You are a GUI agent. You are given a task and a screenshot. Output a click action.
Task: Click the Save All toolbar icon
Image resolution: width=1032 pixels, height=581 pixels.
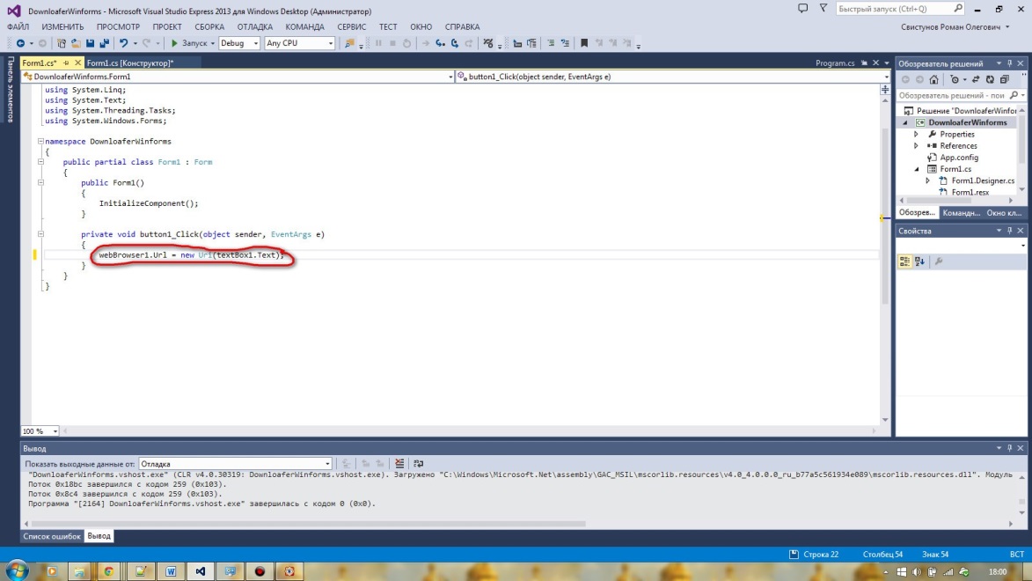[x=104, y=43]
